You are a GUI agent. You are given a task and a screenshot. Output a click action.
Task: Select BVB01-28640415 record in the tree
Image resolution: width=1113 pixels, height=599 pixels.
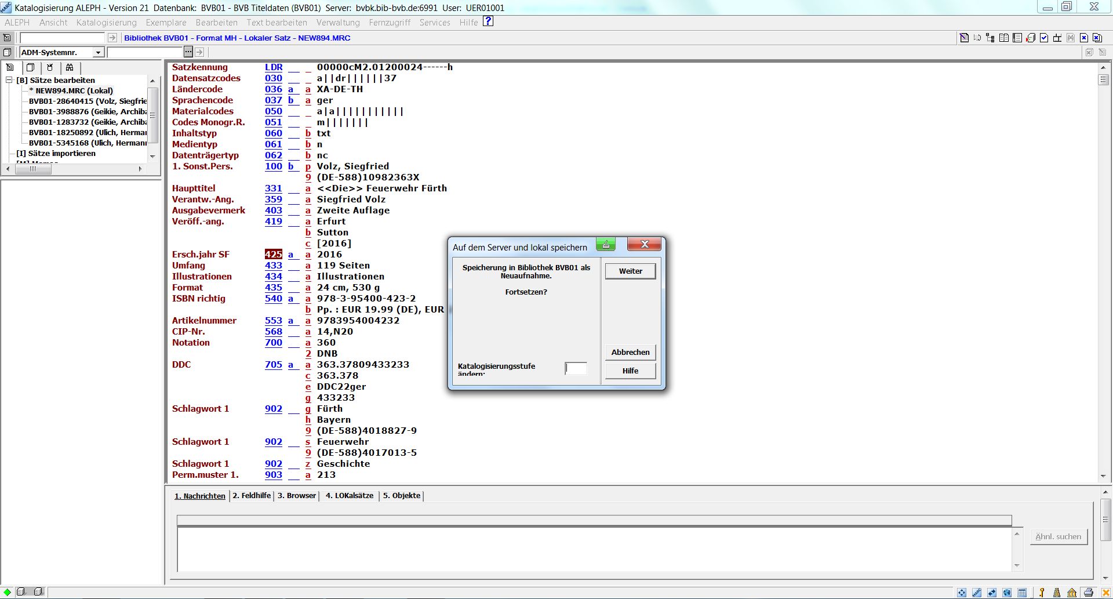tap(87, 101)
